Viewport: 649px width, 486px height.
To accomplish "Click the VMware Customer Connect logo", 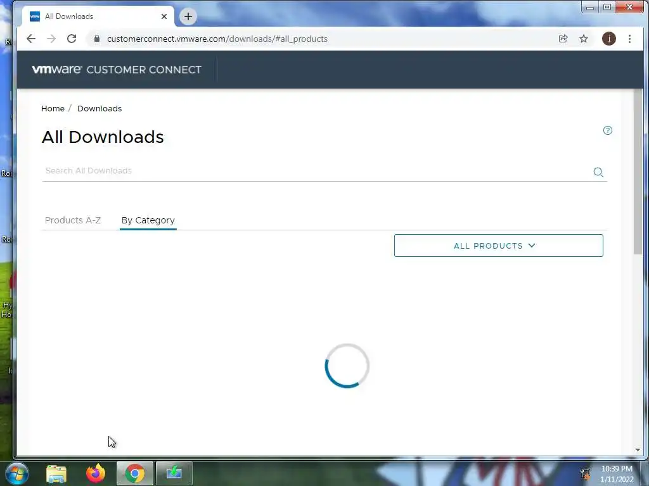I will coord(117,70).
